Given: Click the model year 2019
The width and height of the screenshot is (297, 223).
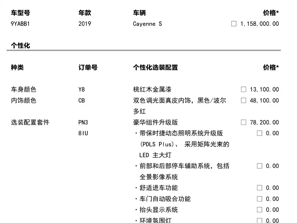Looking at the screenshot, I should (85, 24).
